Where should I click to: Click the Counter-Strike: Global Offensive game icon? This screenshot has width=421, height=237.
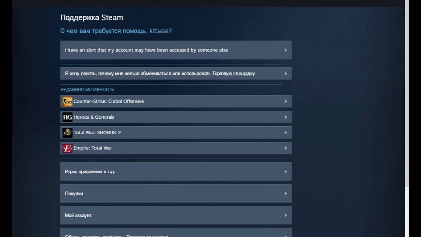click(x=67, y=101)
